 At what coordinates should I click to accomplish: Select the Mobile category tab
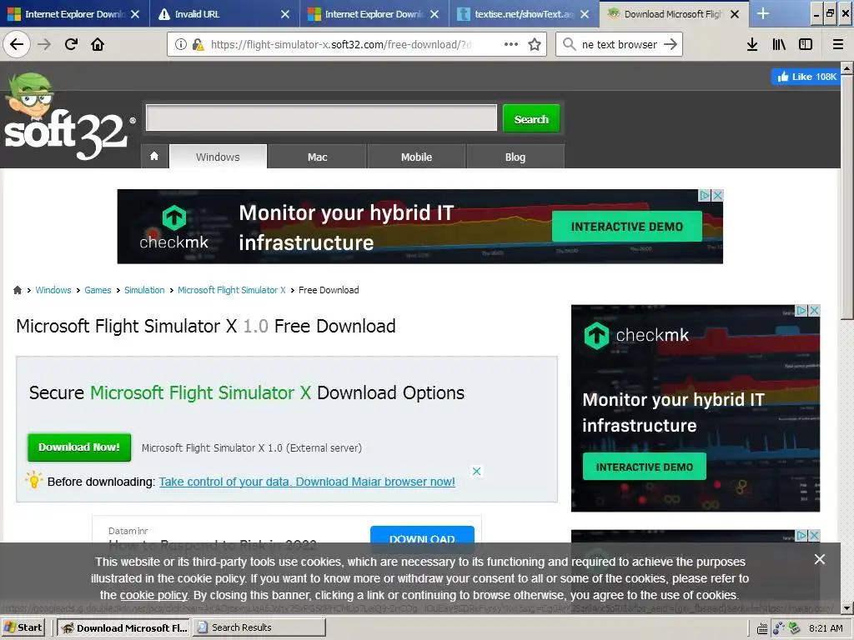[417, 157]
